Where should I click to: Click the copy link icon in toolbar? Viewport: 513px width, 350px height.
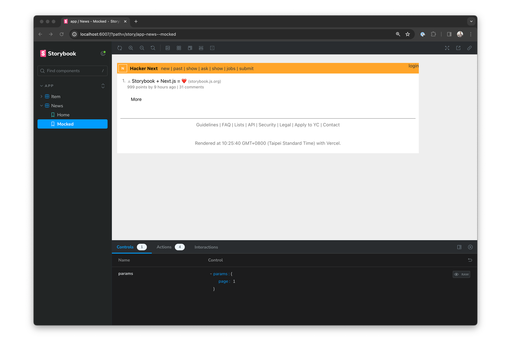click(470, 48)
